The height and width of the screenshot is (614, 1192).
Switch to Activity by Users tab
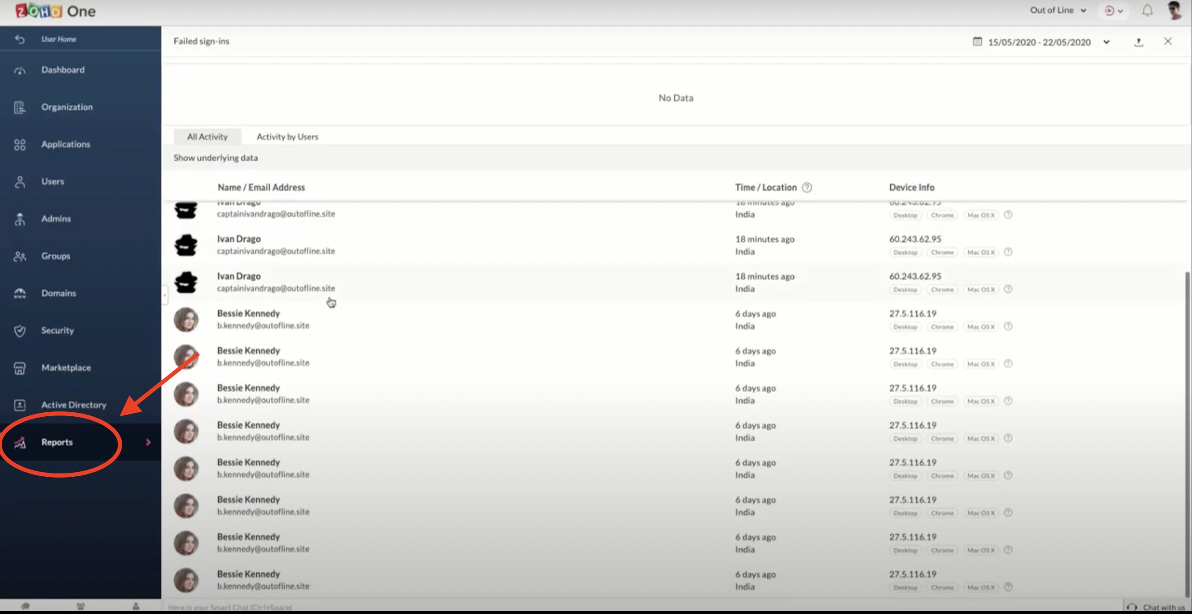point(287,137)
